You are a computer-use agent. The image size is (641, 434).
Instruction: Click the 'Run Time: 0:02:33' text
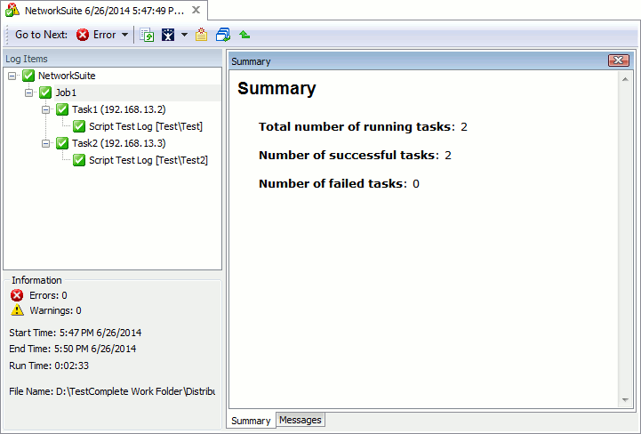pos(49,366)
